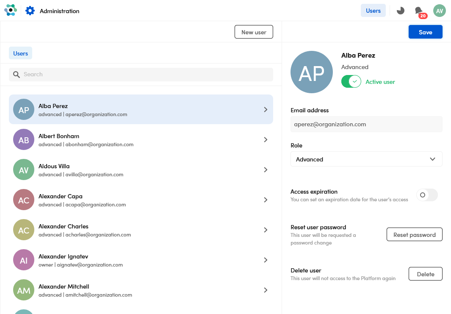451x314 pixels.
Task: Open the usage pie chart icon
Action: coord(400,11)
